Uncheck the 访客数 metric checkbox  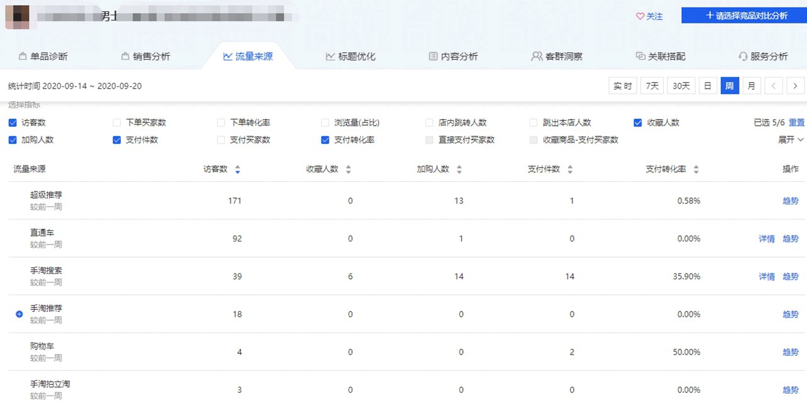click(13, 123)
